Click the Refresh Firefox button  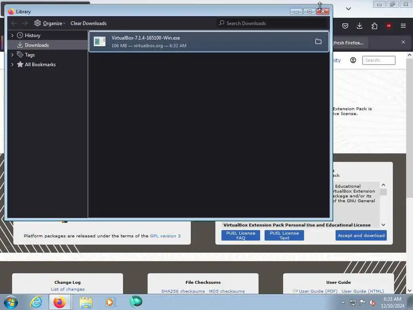tap(350, 43)
